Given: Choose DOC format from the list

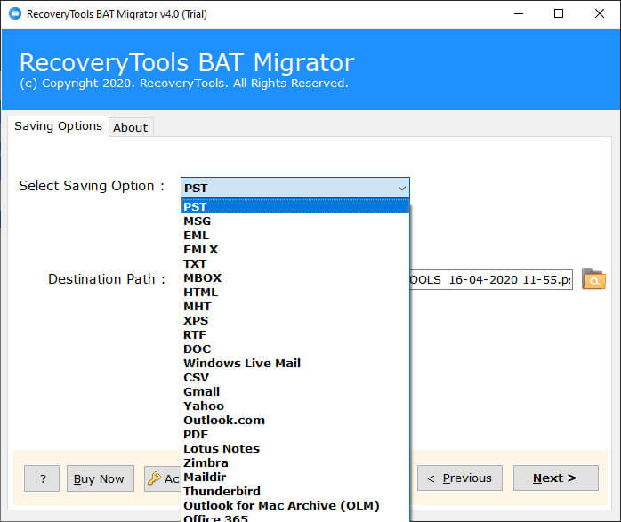Looking at the screenshot, I should click(x=295, y=349).
